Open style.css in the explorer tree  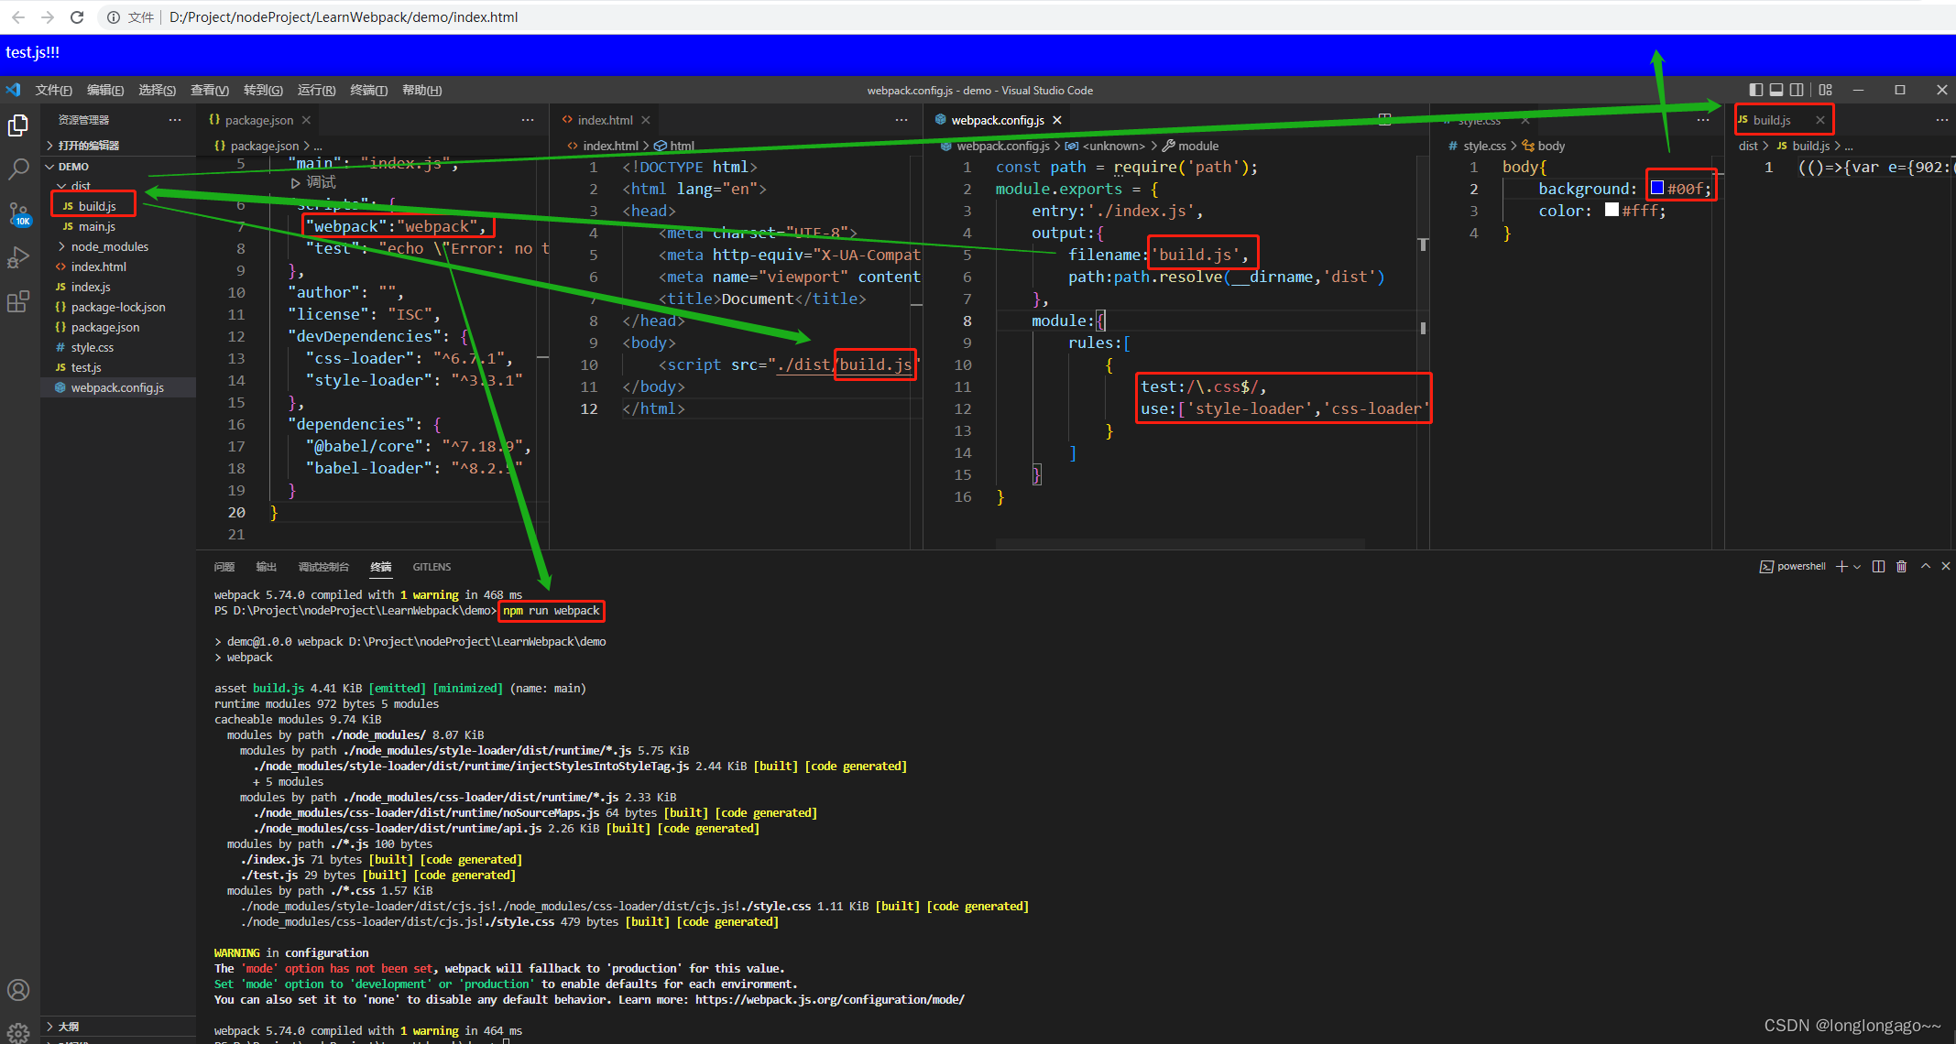[119, 347]
